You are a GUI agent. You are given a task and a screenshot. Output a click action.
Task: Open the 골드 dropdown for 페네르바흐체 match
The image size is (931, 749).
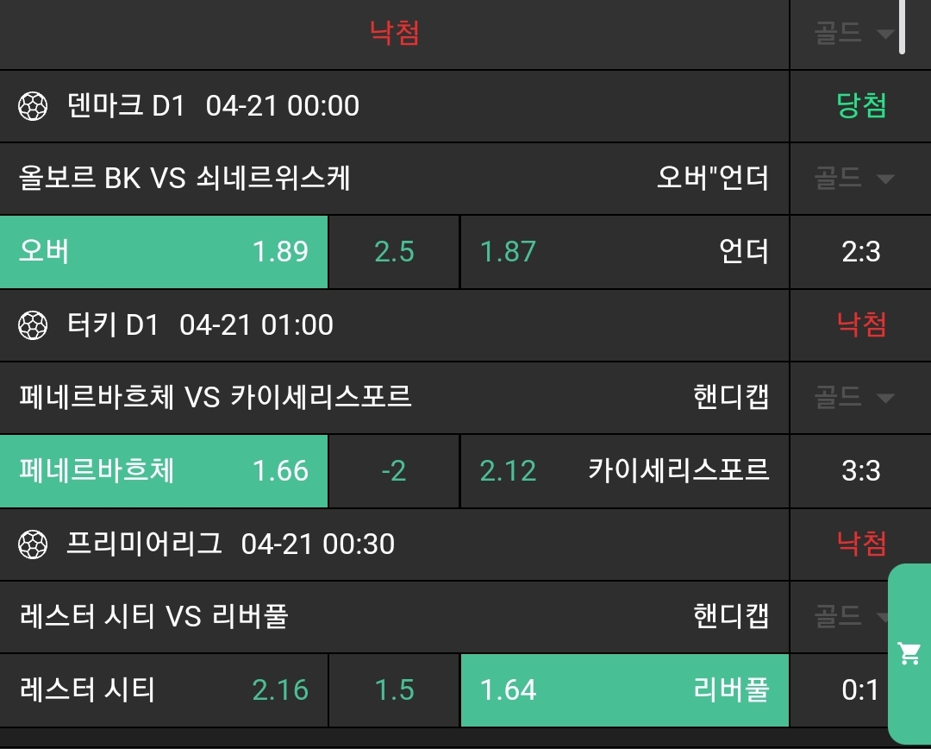point(853,397)
